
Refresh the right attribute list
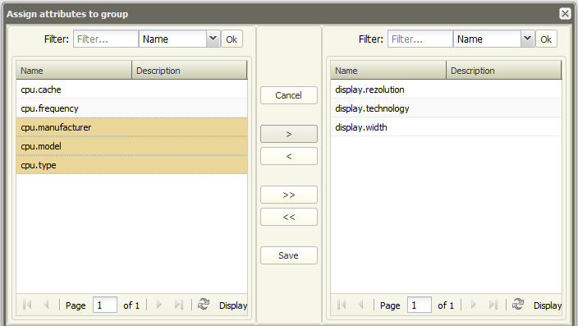click(x=518, y=305)
